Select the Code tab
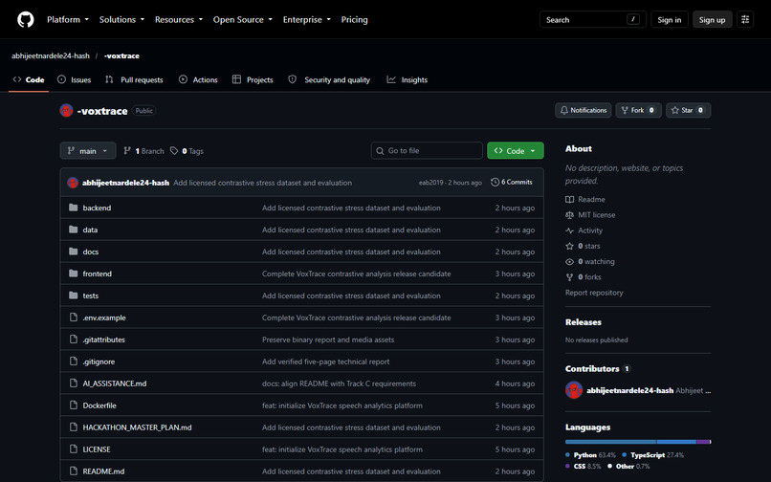The image size is (771, 482). [x=29, y=79]
